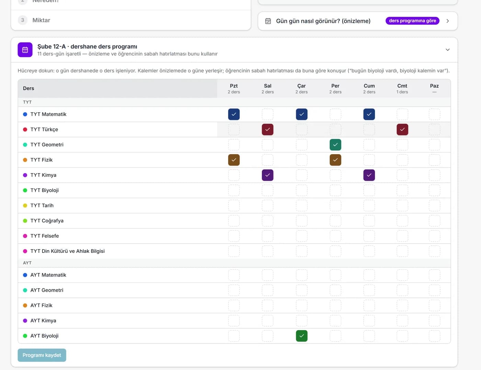Check TYT Biyoloji on Sal
The image size is (481, 370).
(268, 190)
